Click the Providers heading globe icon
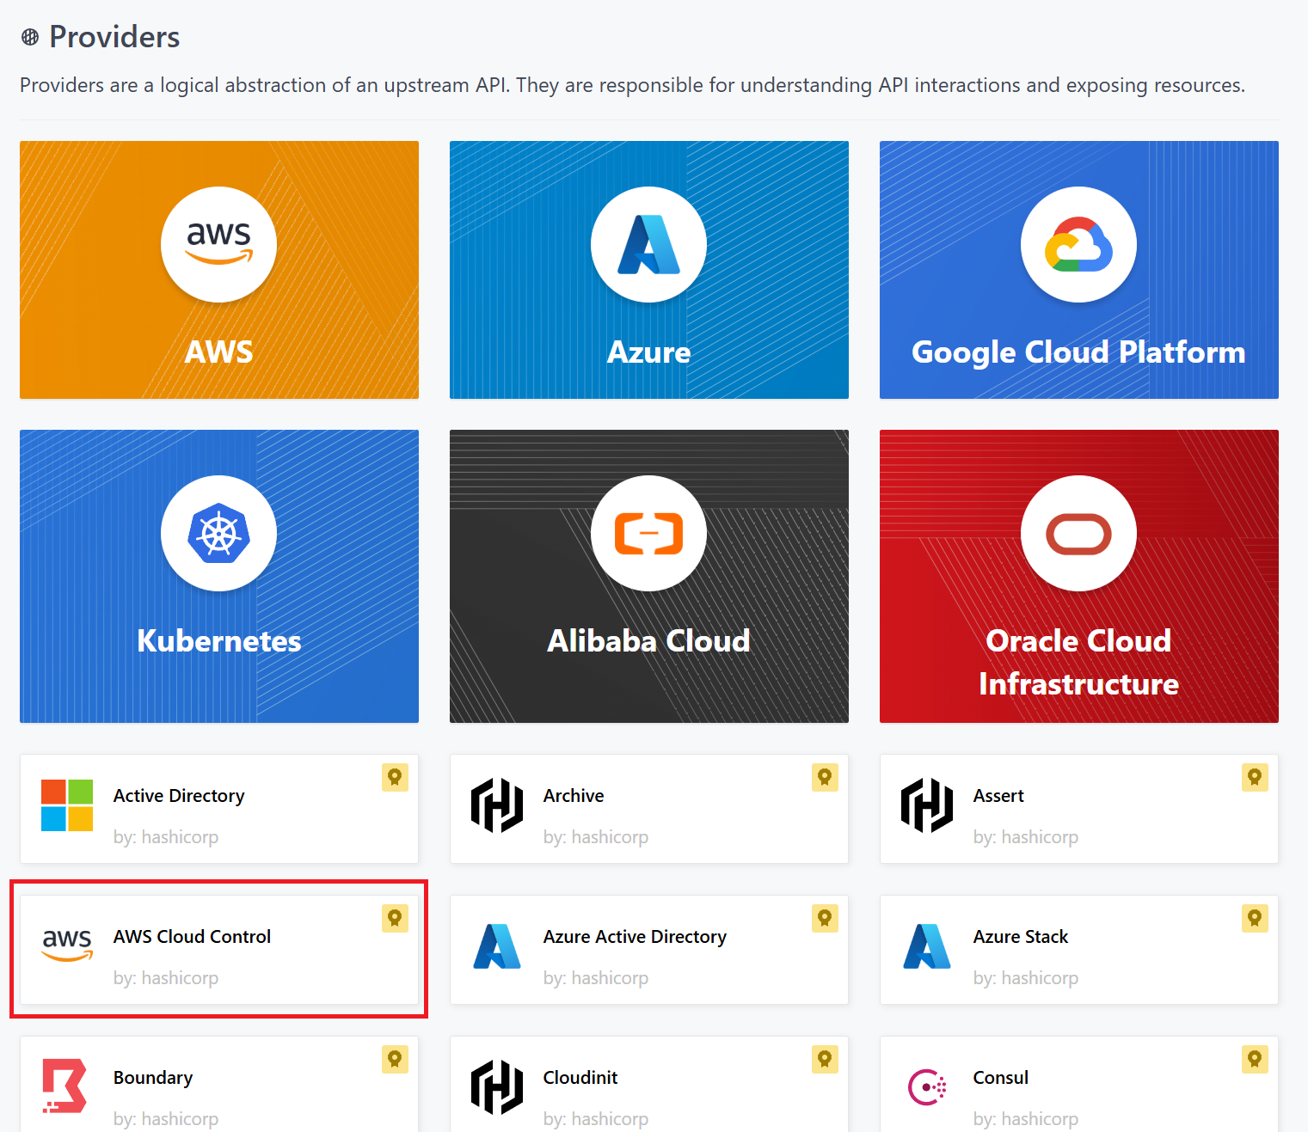 coord(30,37)
